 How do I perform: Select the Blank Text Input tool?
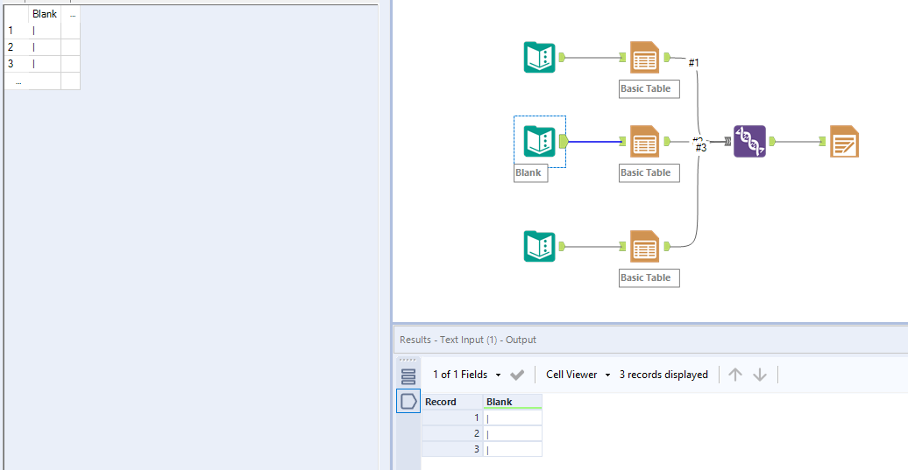point(539,142)
